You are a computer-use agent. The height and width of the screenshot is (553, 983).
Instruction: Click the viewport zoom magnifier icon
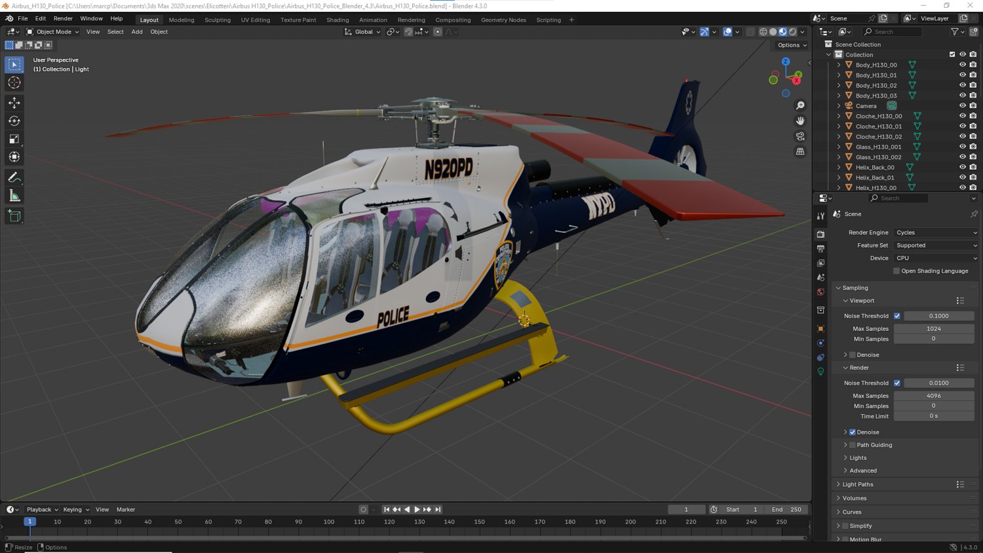coord(800,105)
